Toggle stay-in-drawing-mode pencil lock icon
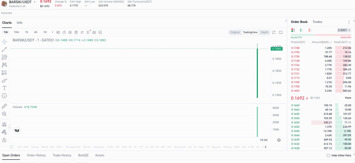The height and width of the screenshot is (163, 355). pos(4,132)
